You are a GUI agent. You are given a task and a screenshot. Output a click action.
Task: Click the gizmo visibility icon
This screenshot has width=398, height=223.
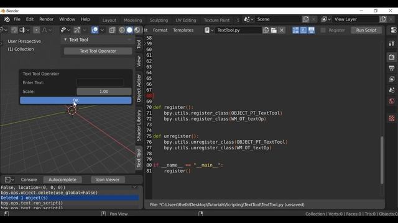click(77, 30)
